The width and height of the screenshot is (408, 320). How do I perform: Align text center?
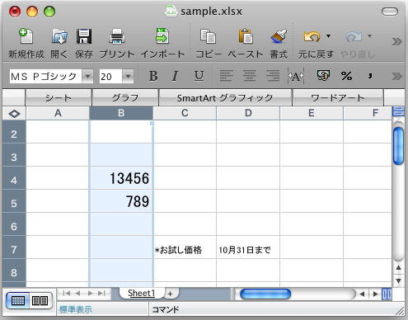pyautogui.click(x=249, y=76)
